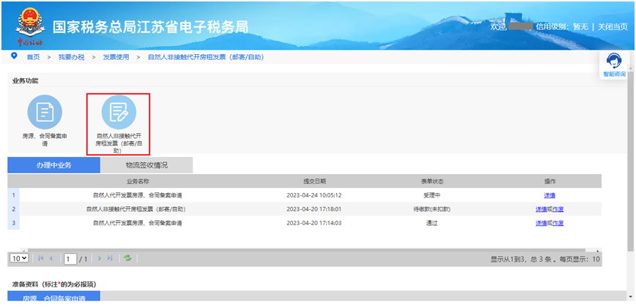Open the page size dropdown showing 10

(x=18, y=258)
